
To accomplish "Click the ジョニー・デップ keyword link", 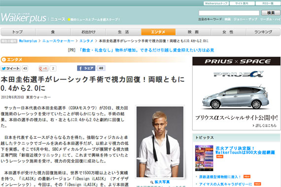I will 246,19.
